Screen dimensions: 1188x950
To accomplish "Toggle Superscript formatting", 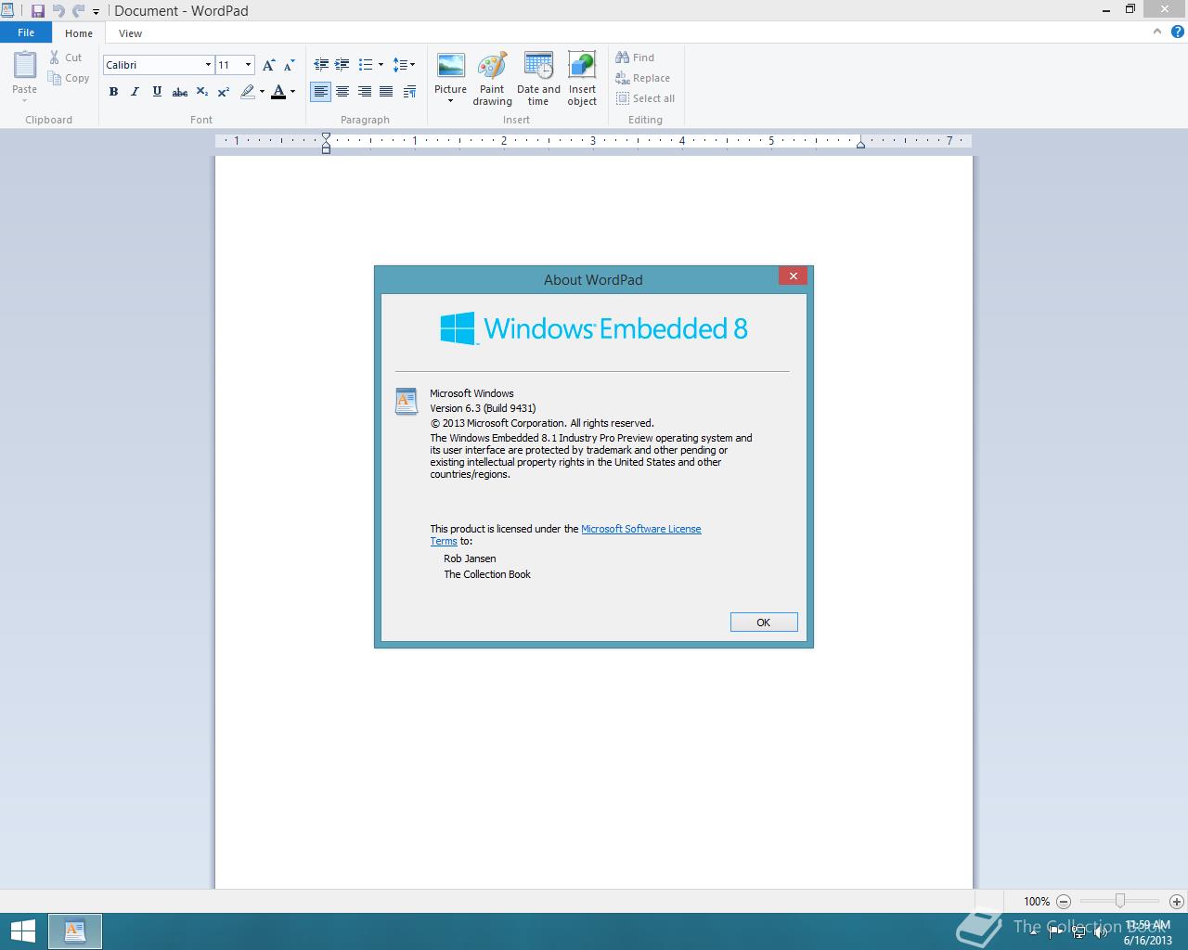I will (x=223, y=92).
